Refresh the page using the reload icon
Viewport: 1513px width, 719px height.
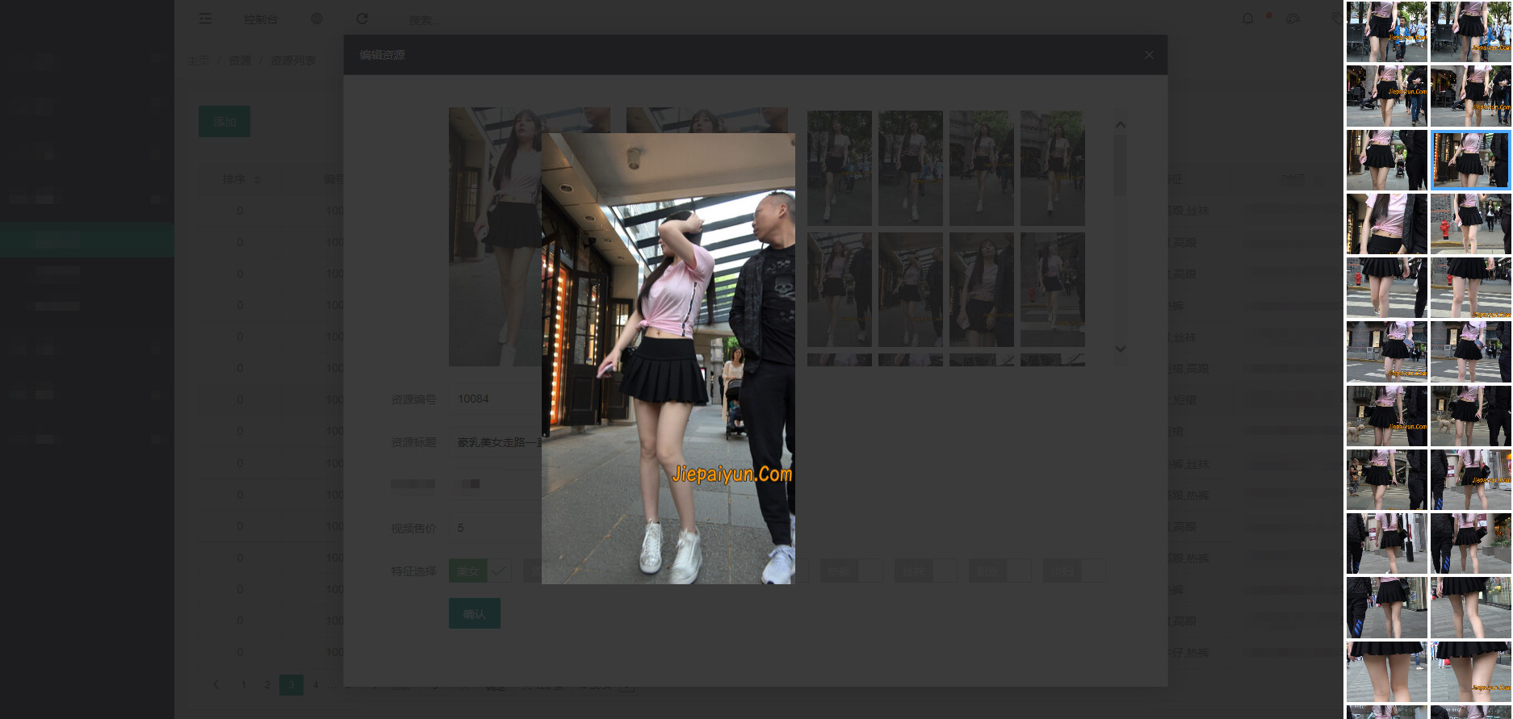[363, 19]
